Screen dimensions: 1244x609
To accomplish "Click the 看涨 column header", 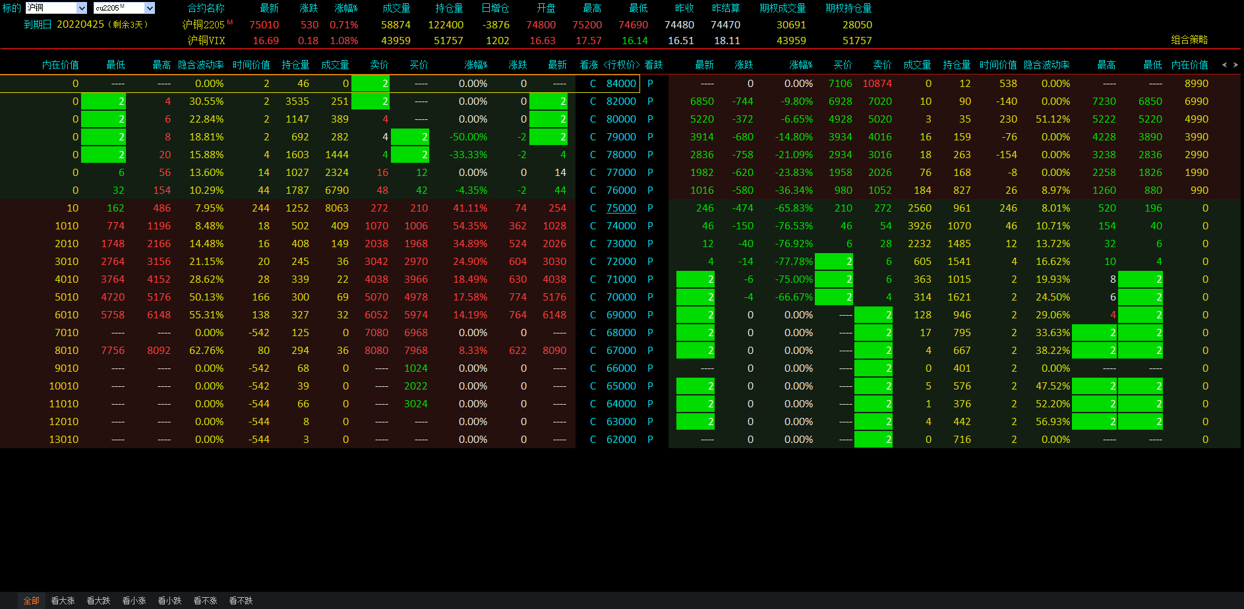I will pyautogui.click(x=589, y=65).
